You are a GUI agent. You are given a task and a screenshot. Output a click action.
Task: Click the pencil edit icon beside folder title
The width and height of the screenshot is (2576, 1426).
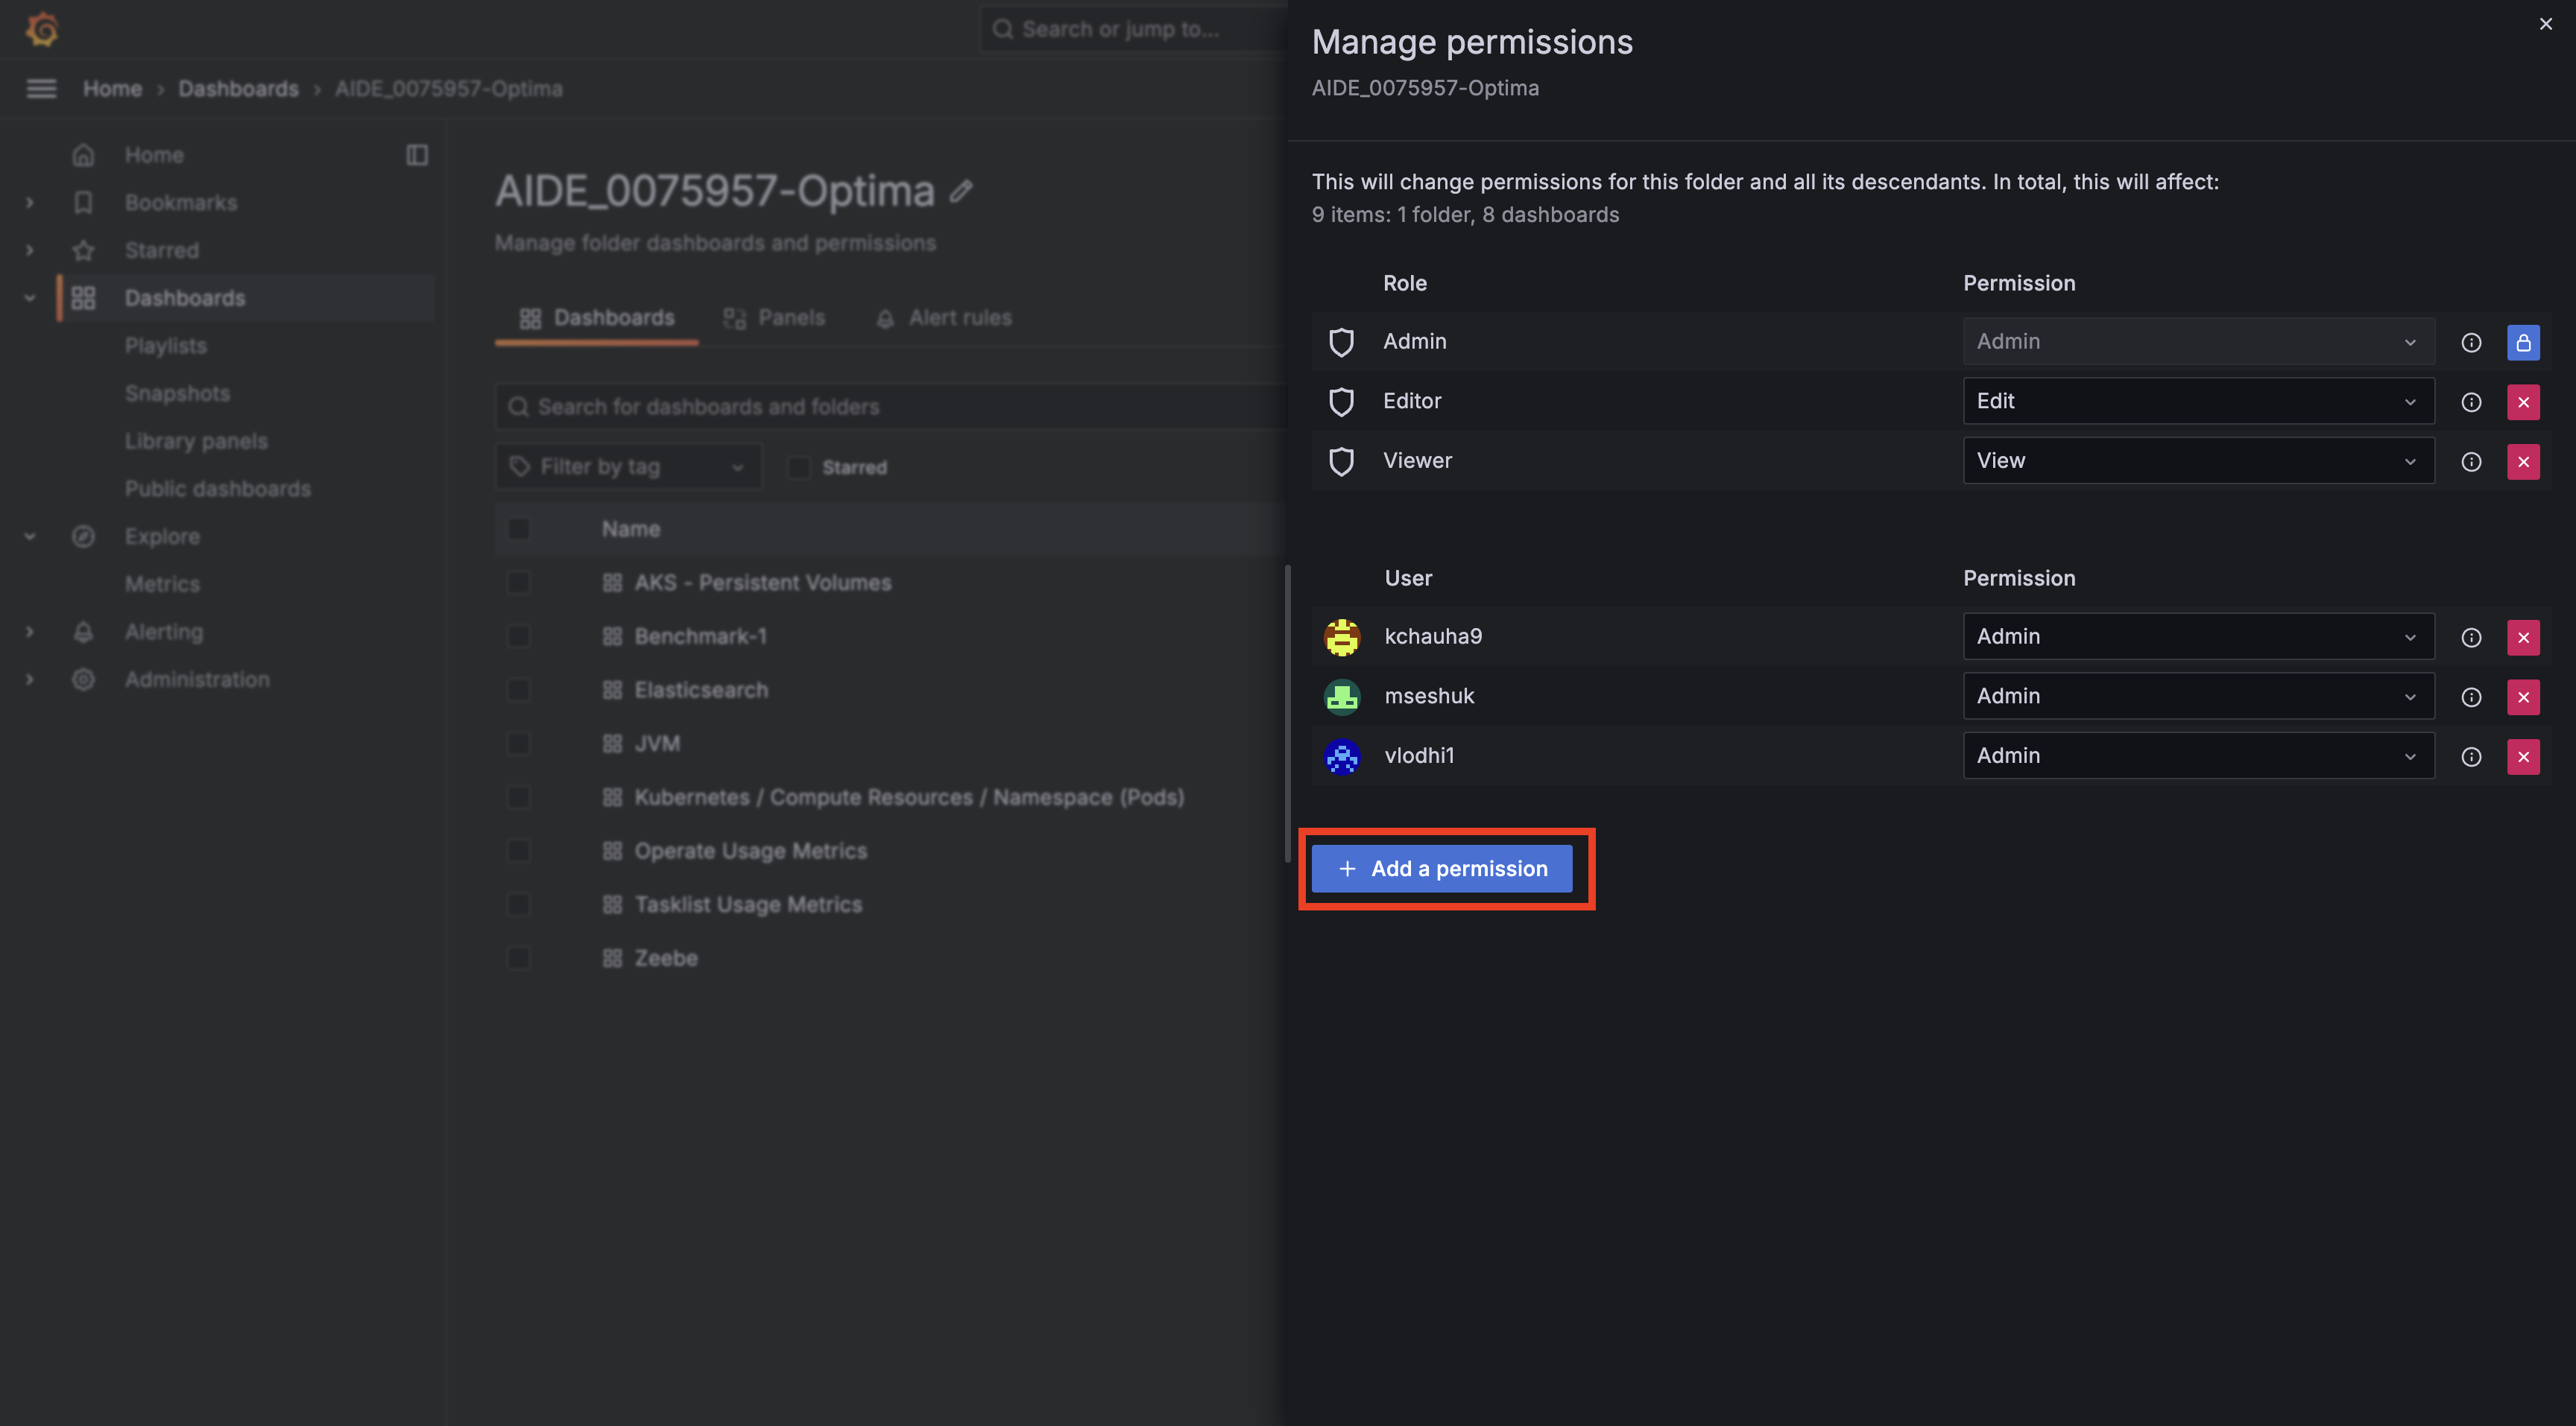961,191
